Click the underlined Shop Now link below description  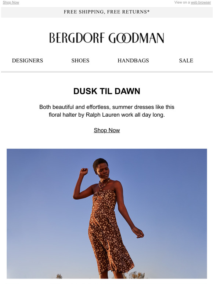click(x=107, y=130)
